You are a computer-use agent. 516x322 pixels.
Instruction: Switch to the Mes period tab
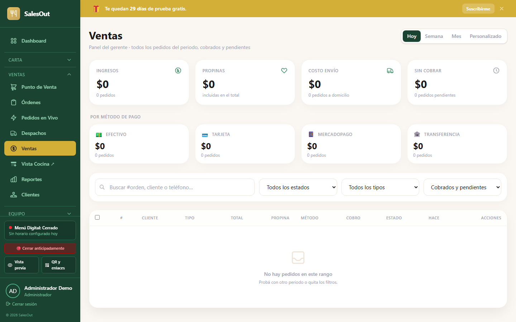click(457, 36)
